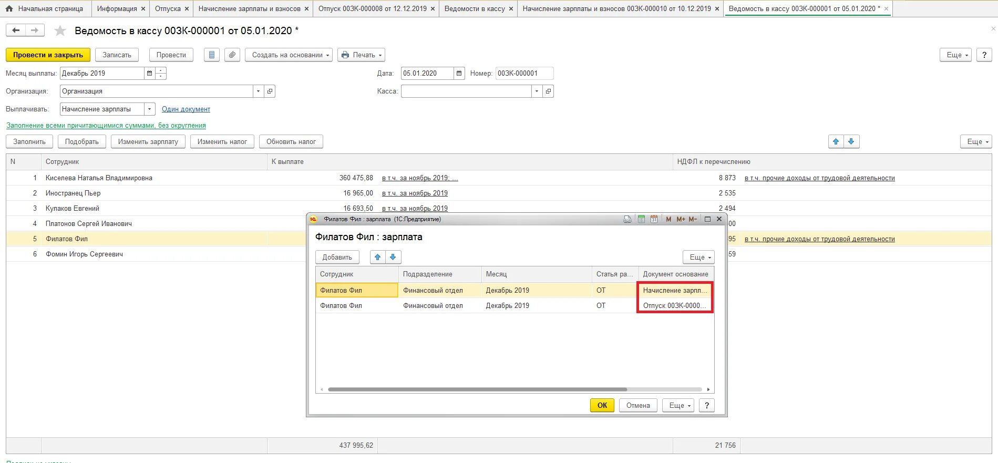
Task: Click the Провести button
Action: tap(171, 55)
